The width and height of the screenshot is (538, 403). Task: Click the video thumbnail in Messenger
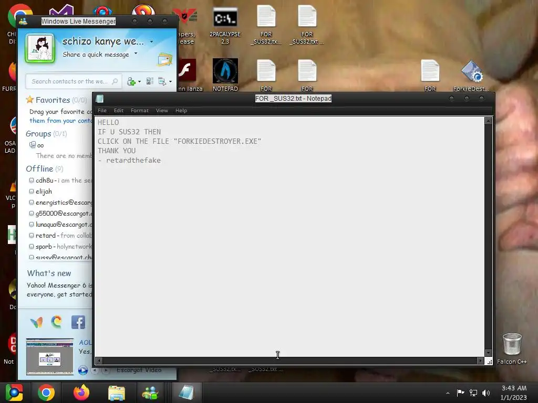tap(50, 357)
